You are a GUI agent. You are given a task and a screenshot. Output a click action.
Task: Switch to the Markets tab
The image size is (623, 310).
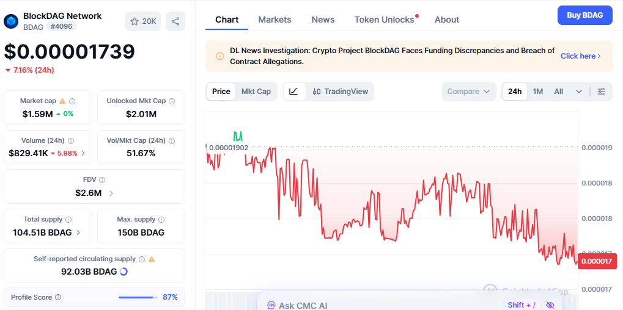tap(275, 20)
